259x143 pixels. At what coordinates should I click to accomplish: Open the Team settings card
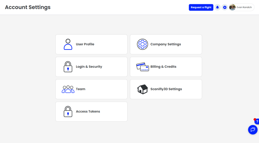(x=91, y=89)
